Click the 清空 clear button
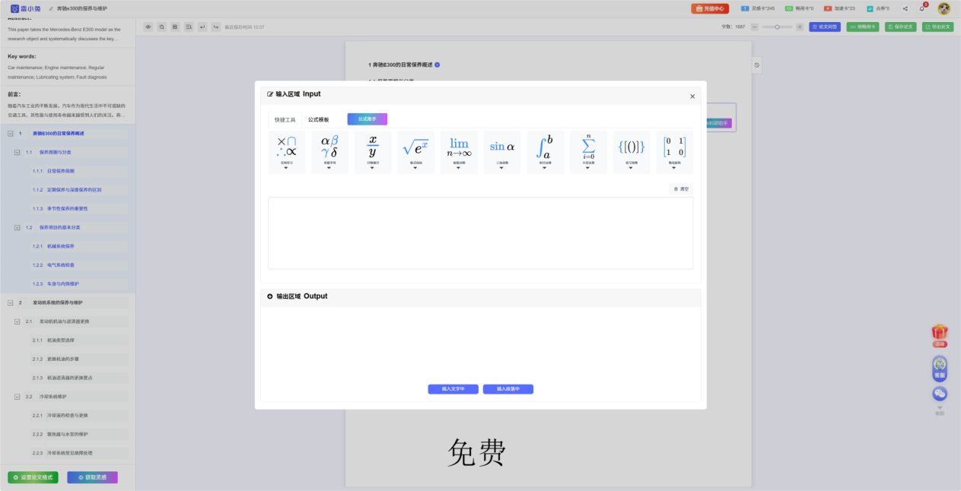Screen dimensions: 961x491 [681, 188]
